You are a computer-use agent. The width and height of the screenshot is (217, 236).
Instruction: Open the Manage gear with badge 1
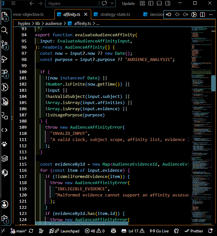tap(5, 219)
